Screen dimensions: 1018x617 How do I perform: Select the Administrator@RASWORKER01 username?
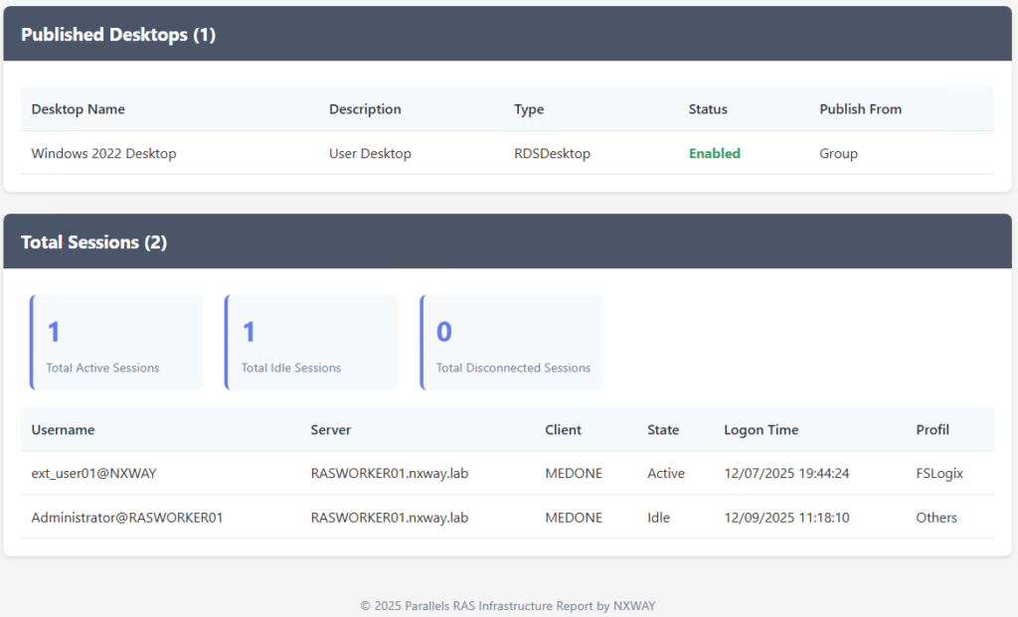click(127, 518)
